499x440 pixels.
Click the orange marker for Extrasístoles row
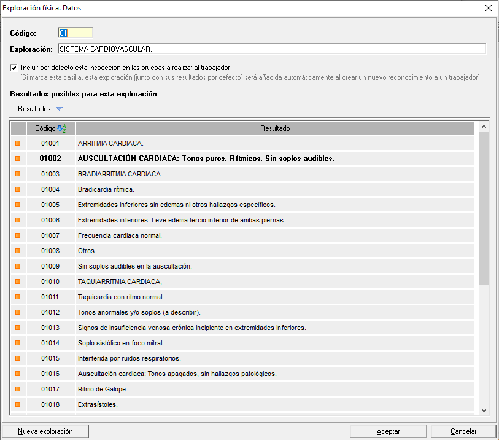pos(18,404)
